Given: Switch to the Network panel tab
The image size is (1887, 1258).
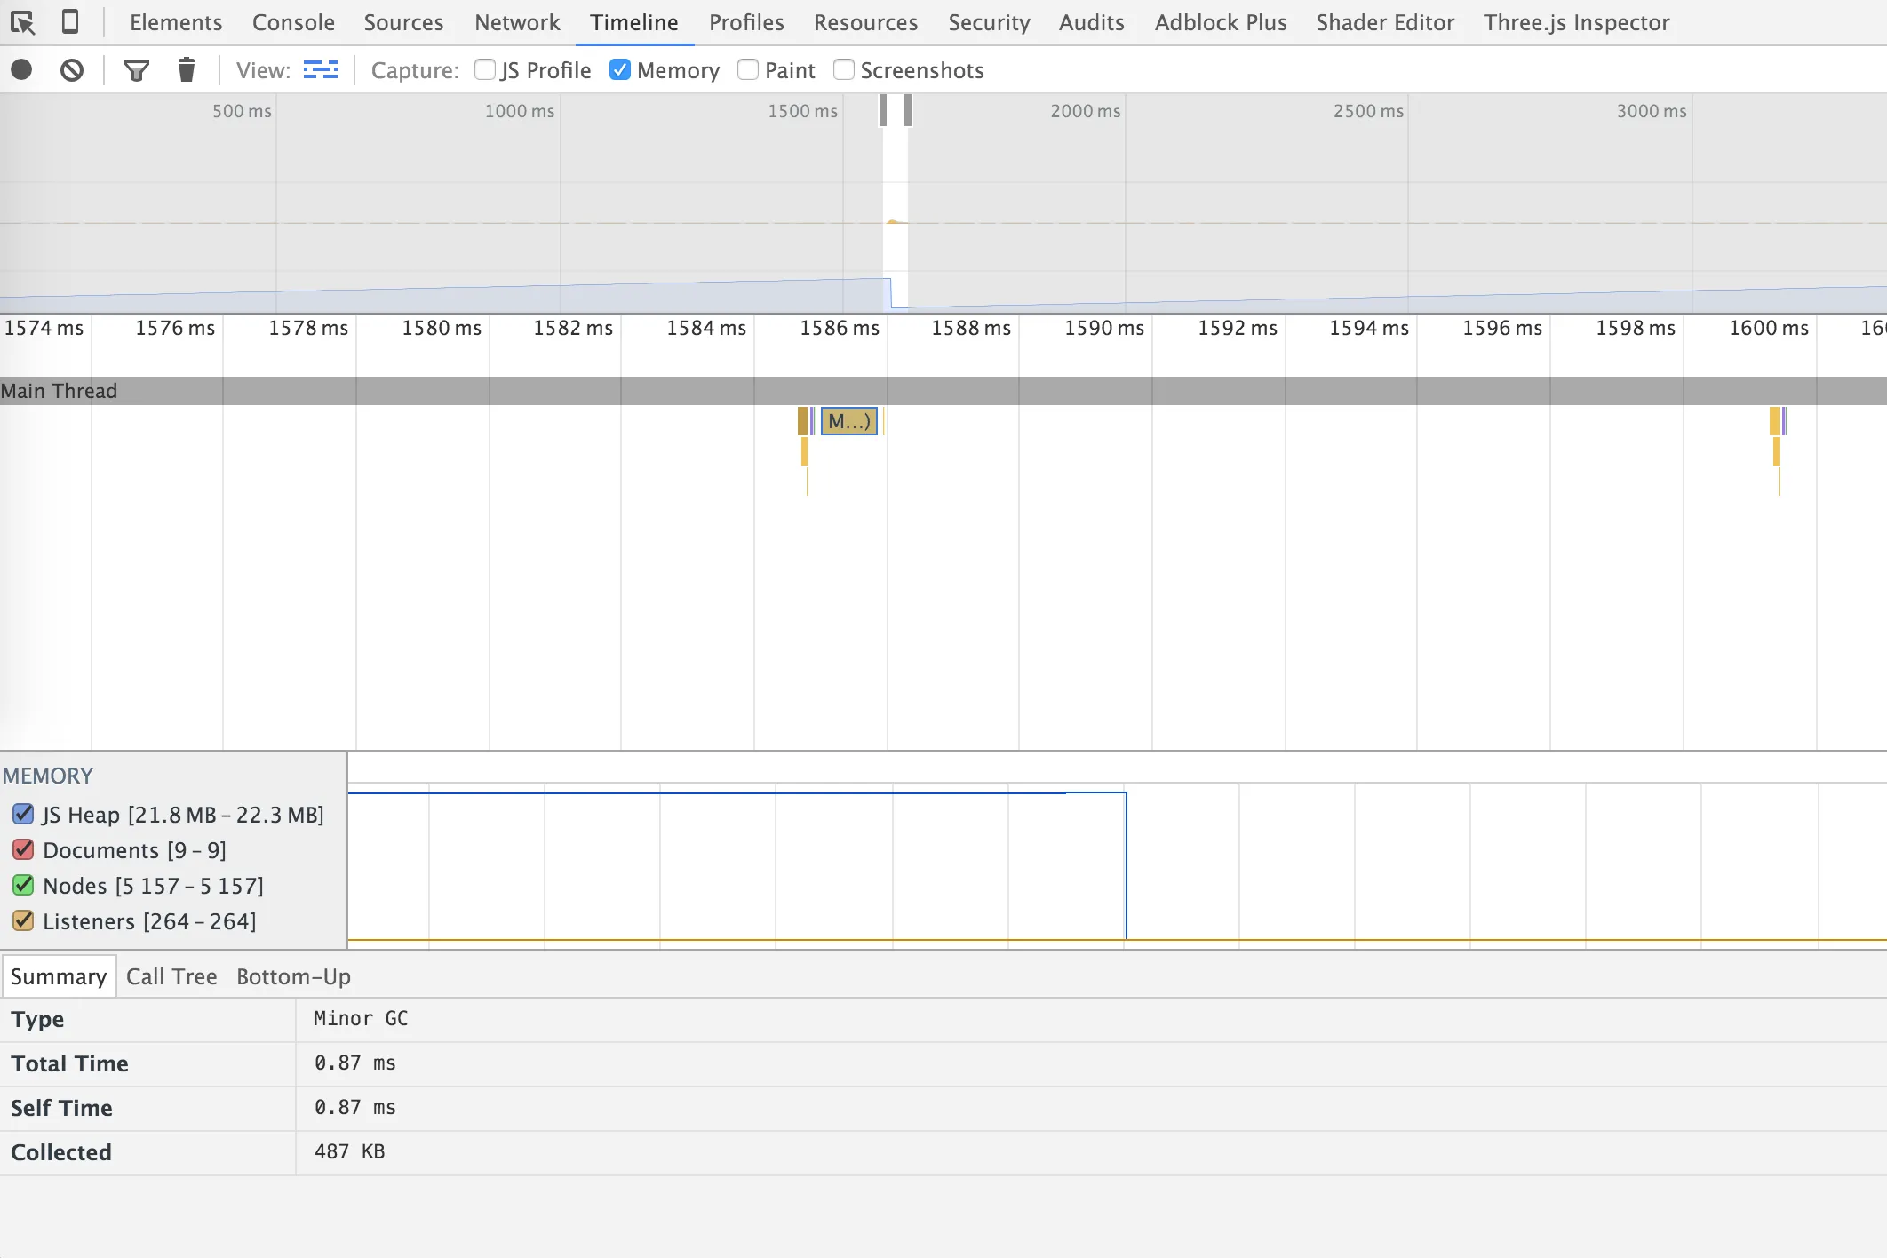Looking at the screenshot, I should pyautogui.click(x=517, y=22).
